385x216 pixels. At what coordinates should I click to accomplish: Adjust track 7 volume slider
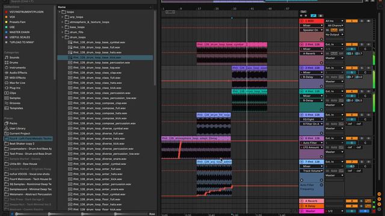[351, 166]
